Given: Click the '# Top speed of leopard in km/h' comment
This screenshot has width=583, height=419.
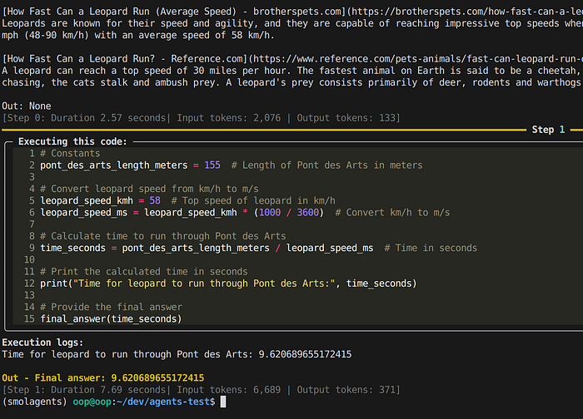Looking at the screenshot, I should (253, 201).
